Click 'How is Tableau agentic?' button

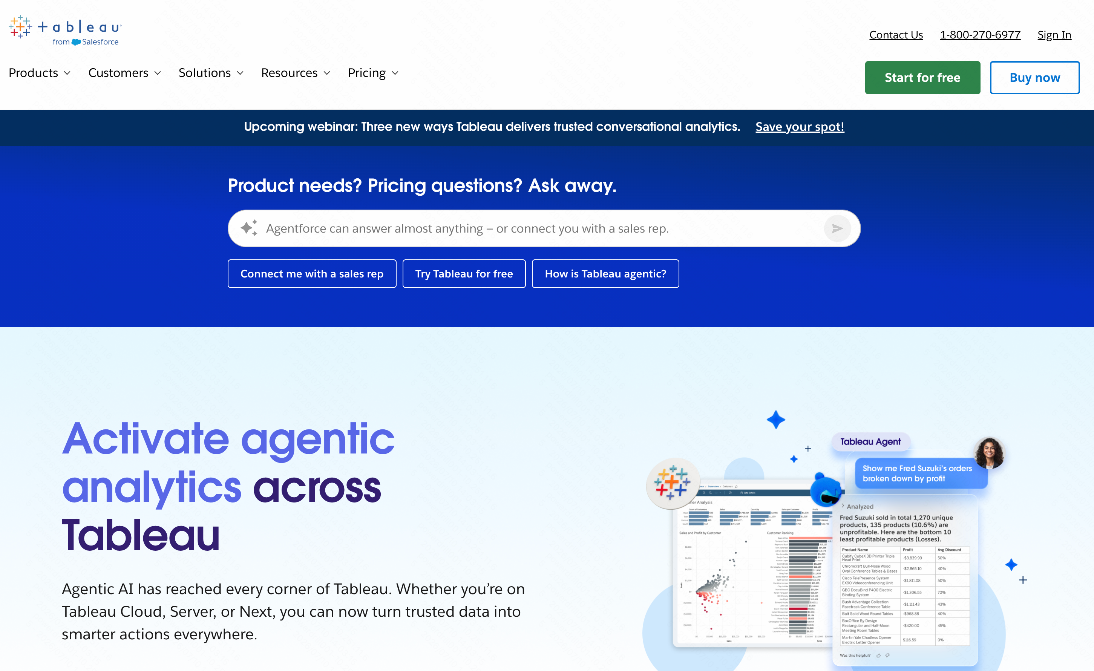pos(605,274)
